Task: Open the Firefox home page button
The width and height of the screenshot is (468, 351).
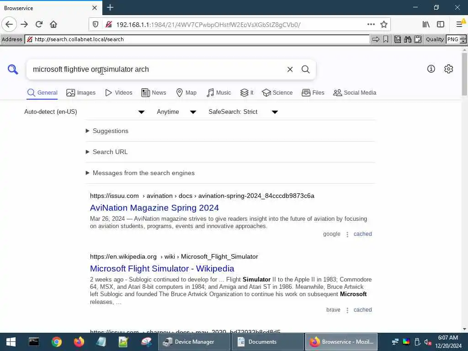Action: point(53,24)
